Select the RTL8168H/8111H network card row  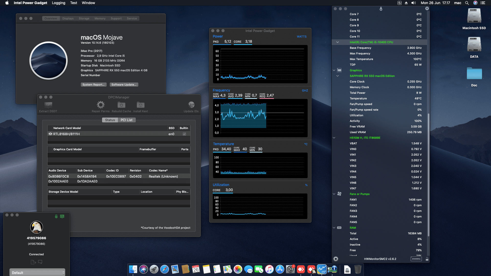pos(119,134)
